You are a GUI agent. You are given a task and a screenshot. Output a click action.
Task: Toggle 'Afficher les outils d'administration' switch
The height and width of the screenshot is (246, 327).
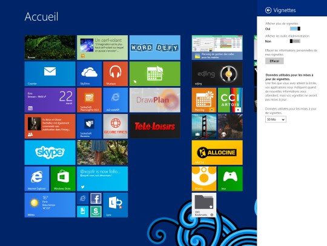tap(295, 41)
